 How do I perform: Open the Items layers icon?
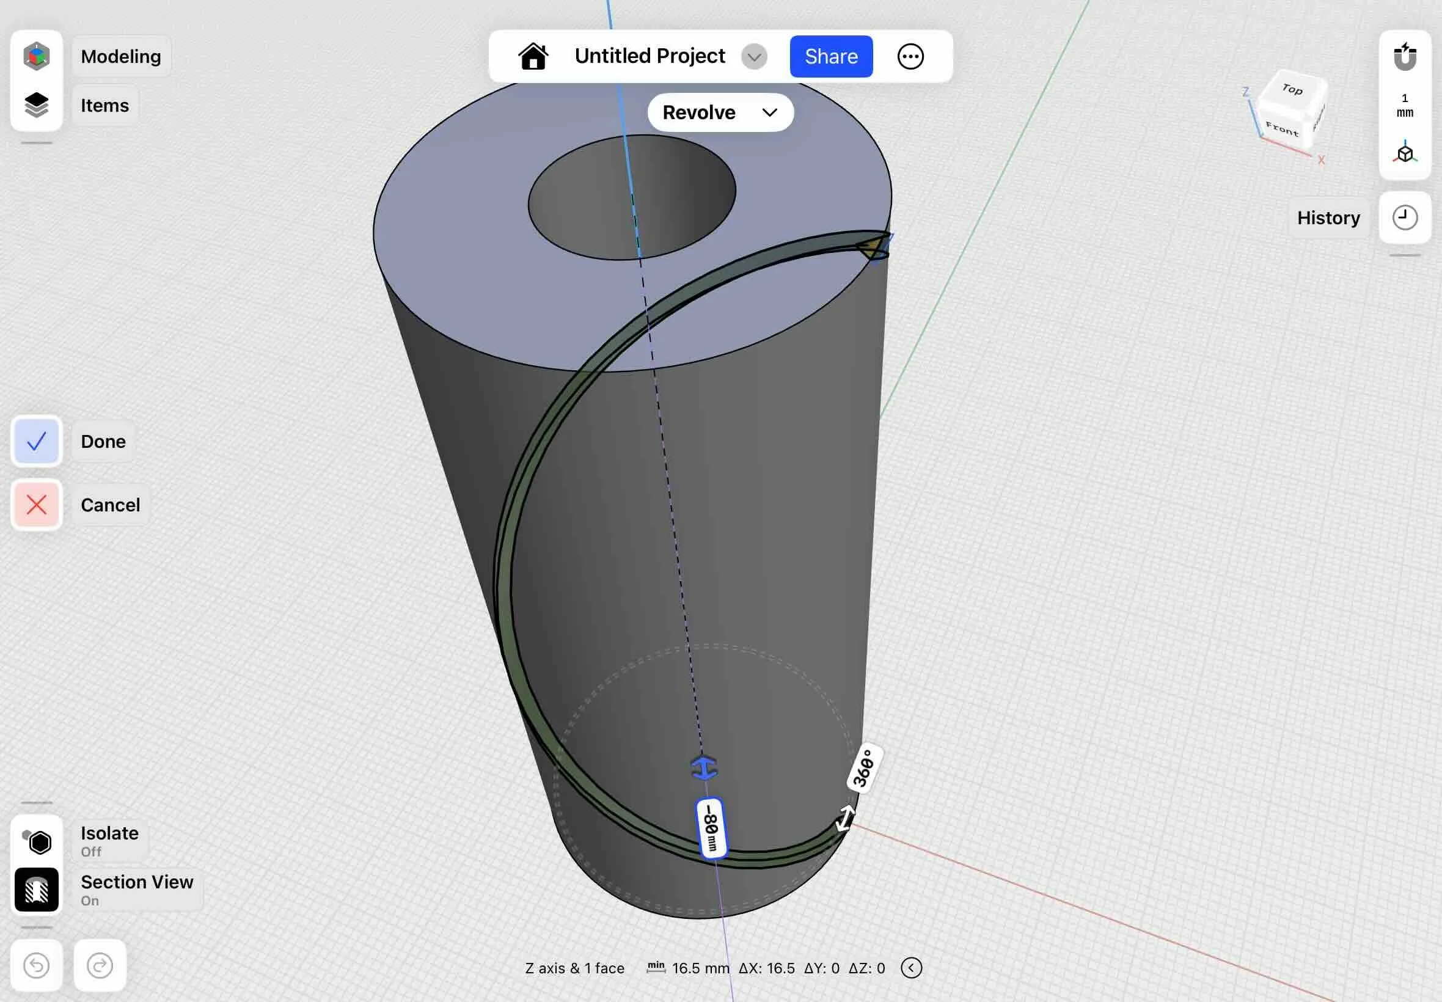point(37,105)
